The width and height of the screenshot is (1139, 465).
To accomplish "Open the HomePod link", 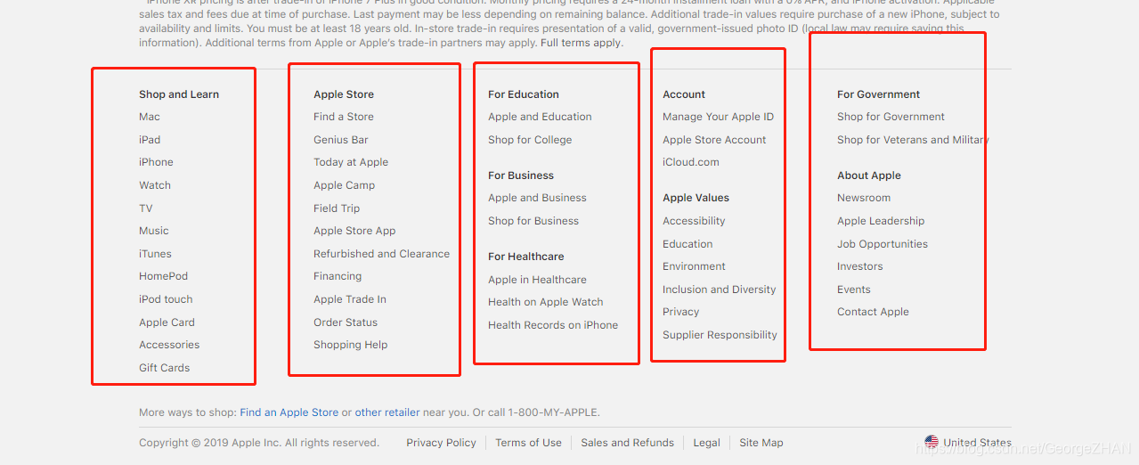I will 163,276.
